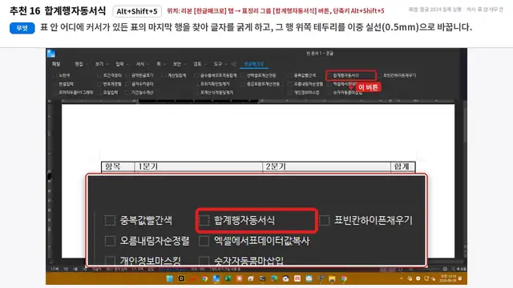Click the 중복값빨간색 button in the ribbon

[x=301, y=75]
